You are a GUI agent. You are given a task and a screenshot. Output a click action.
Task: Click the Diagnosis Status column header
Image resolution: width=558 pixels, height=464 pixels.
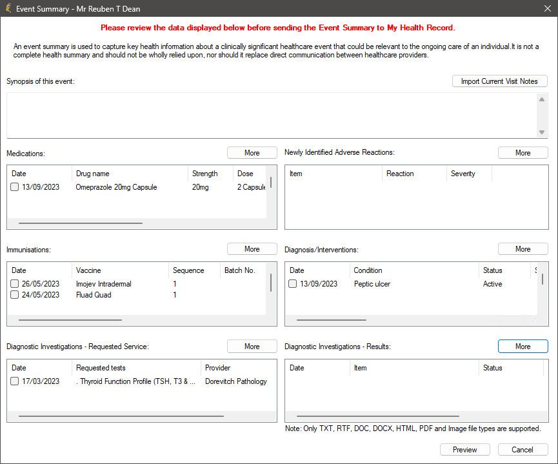(x=505, y=270)
